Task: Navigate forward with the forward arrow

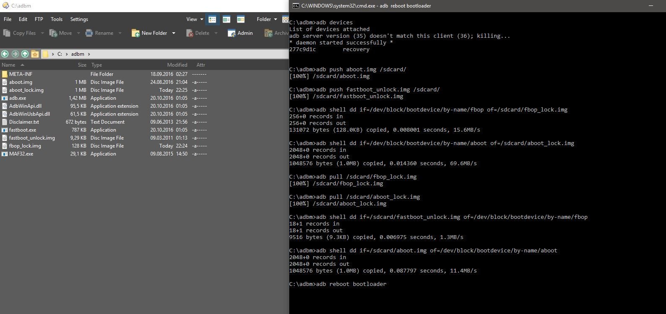Action: (15, 54)
